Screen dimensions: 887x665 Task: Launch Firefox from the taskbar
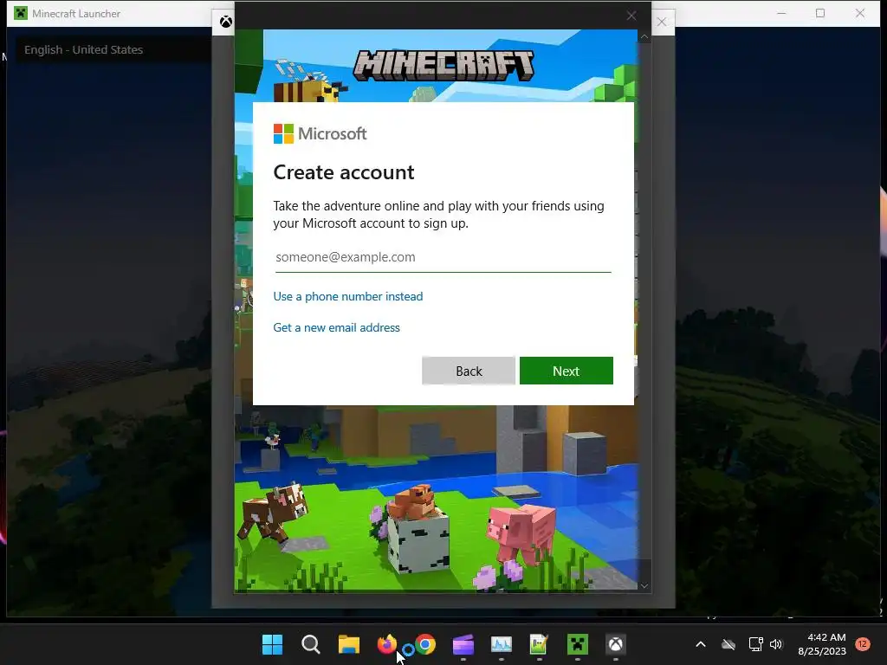pos(387,644)
